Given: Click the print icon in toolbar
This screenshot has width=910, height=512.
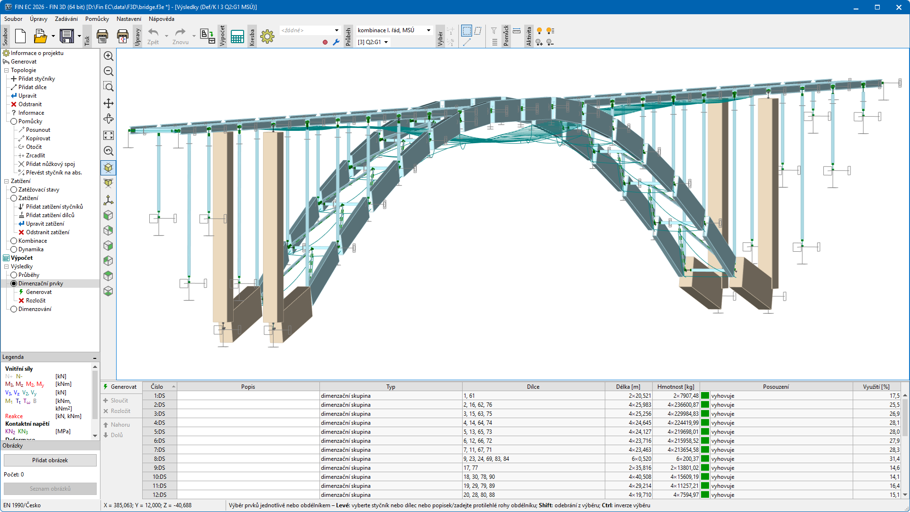Looking at the screenshot, I should click(x=102, y=36).
